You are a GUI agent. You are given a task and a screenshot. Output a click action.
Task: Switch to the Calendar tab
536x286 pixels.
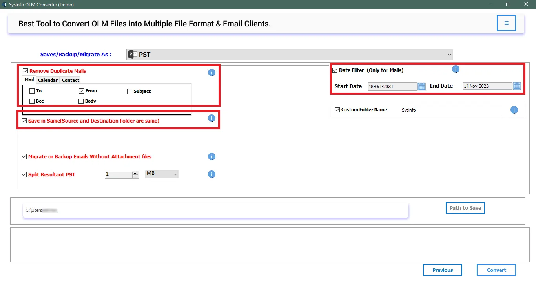(48, 80)
